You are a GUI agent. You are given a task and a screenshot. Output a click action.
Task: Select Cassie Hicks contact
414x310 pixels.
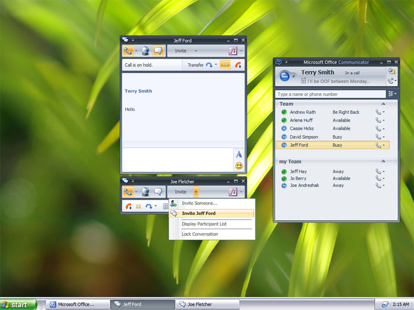pyautogui.click(x=332, y=128)
